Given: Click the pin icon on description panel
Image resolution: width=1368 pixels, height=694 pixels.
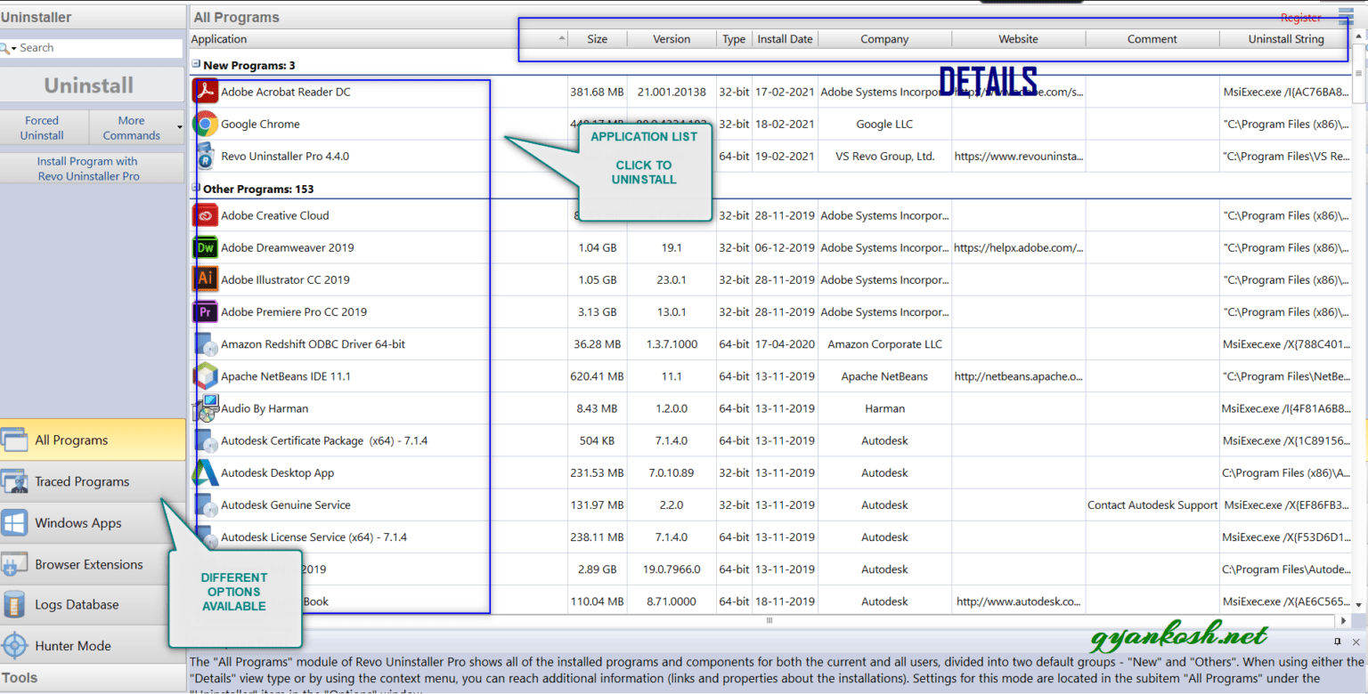Looking at the screenshot, I should pos(1338,642).
